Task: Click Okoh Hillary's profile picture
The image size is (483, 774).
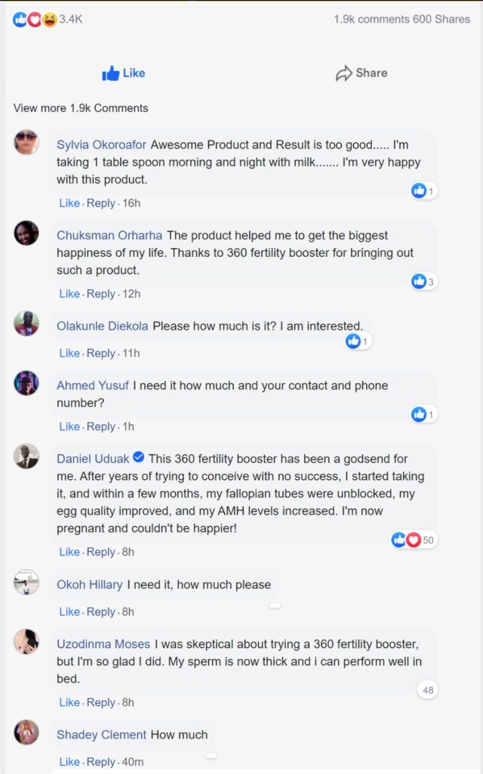Action: [26, 583]
